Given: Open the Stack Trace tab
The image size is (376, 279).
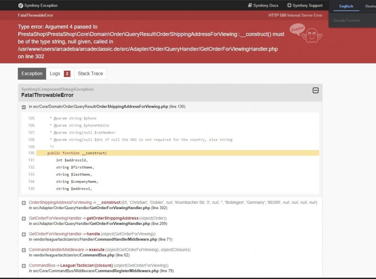Looking at the screenshot, I should (90, 74).
